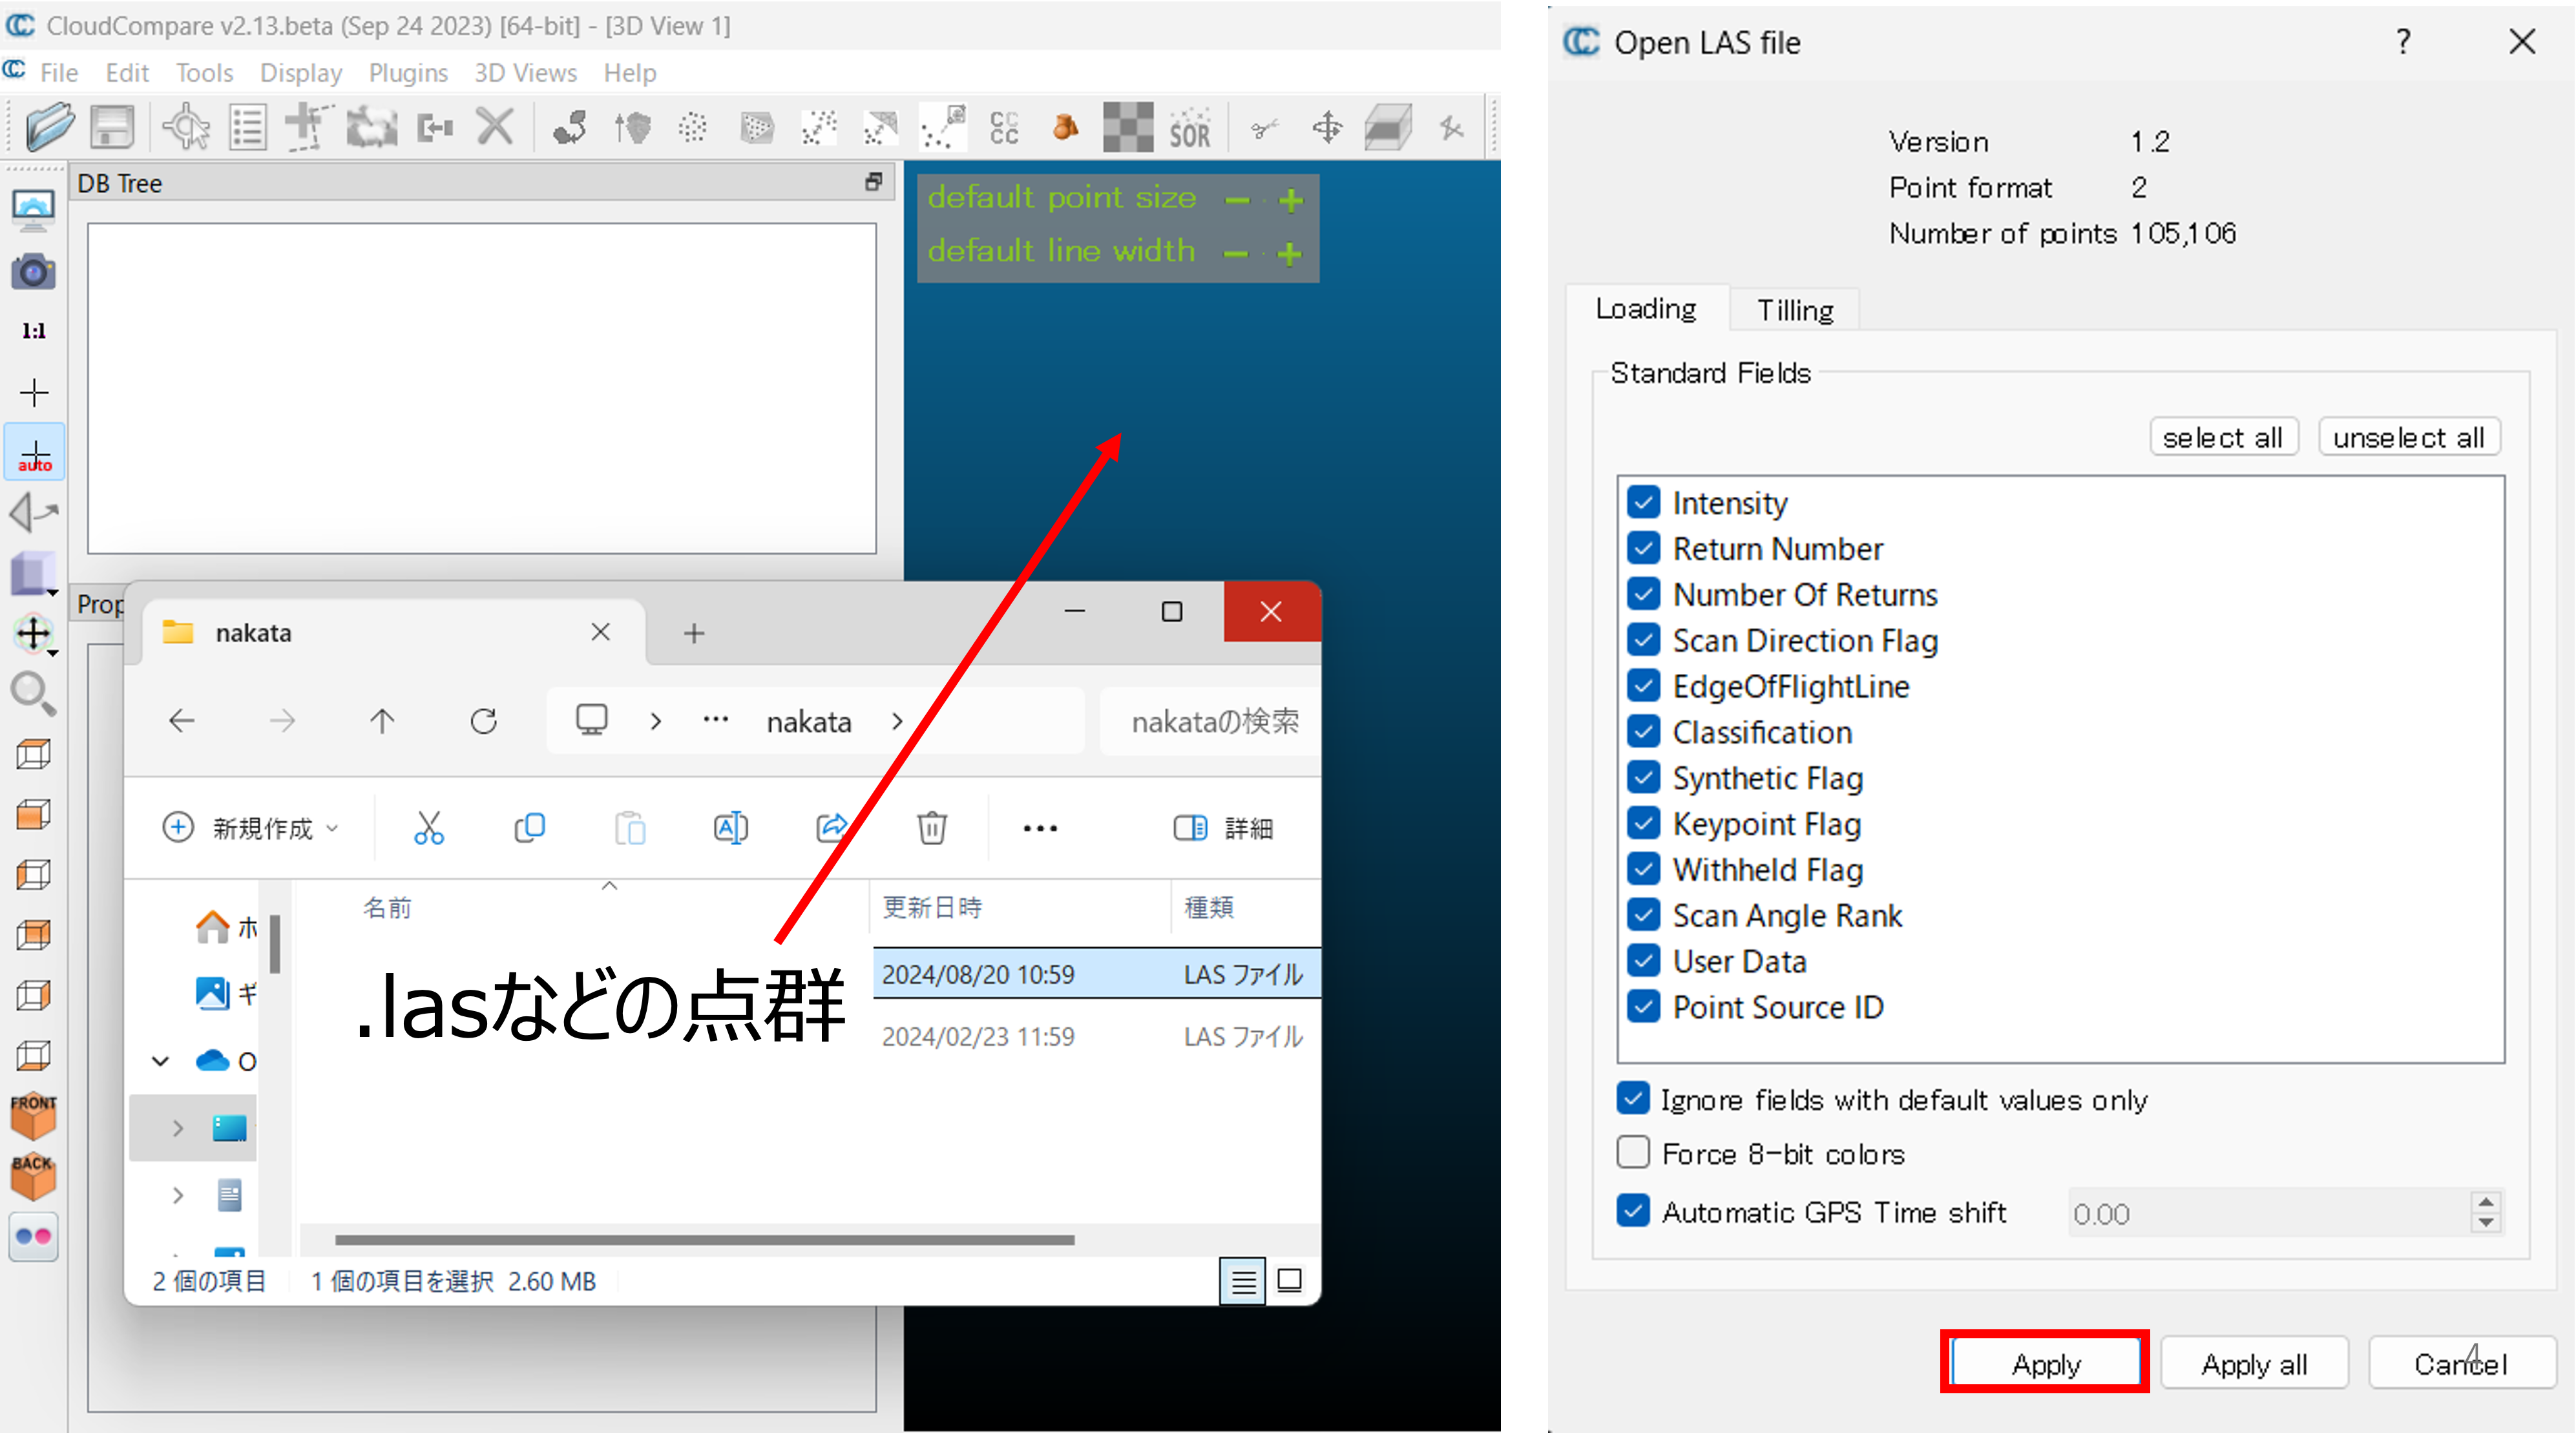Toggle Scan Direction Flag checkbox
The width and height of the screenshot is (2576, 1433).
(1643, 640)
